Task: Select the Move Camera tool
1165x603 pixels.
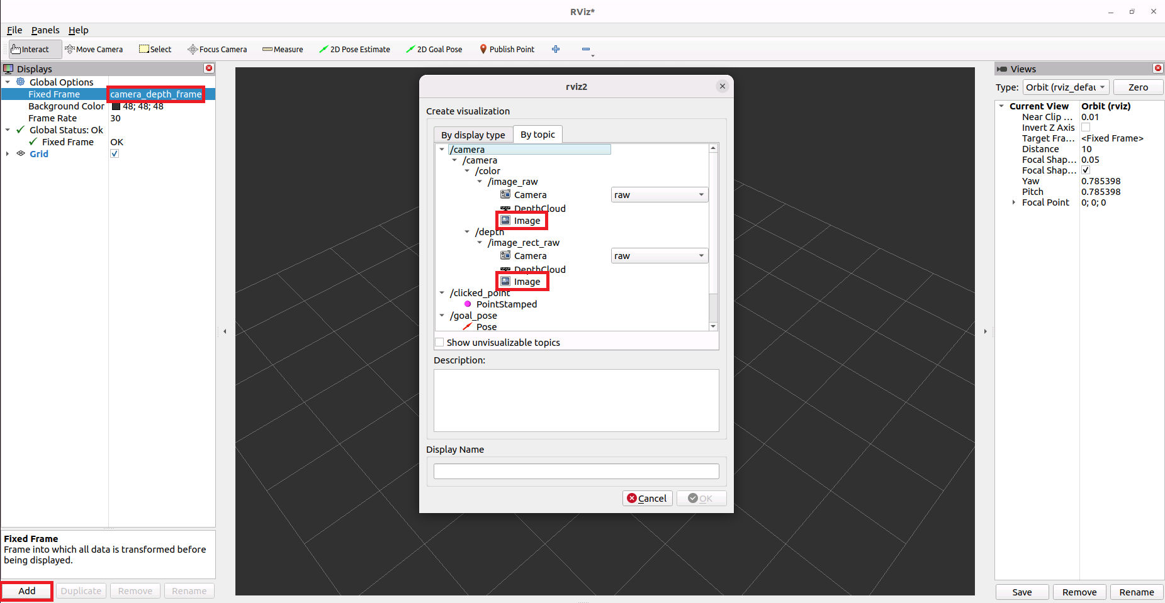Action: 94,49
